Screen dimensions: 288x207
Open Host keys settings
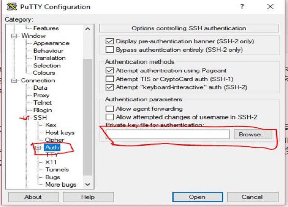[60, 133]
